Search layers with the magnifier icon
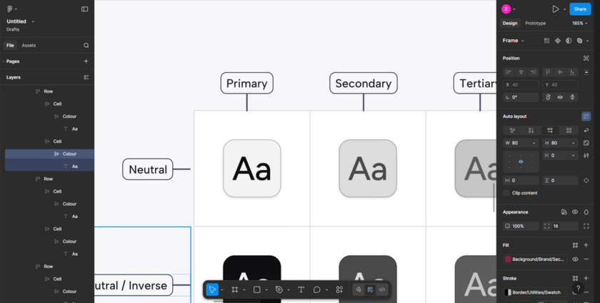 (x=86, y=45)
